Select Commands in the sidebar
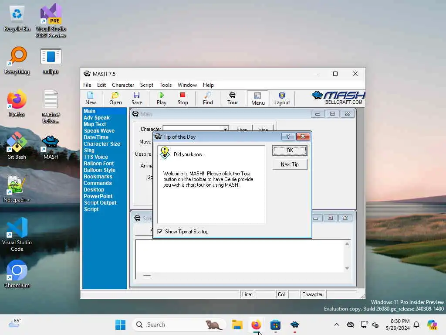Viewport: 446px width, 335px height. (98, 183)
